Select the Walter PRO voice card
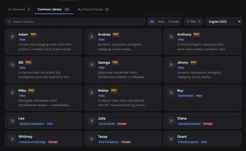This screenshot has height=151, width=246. click(x=123, y=98)
